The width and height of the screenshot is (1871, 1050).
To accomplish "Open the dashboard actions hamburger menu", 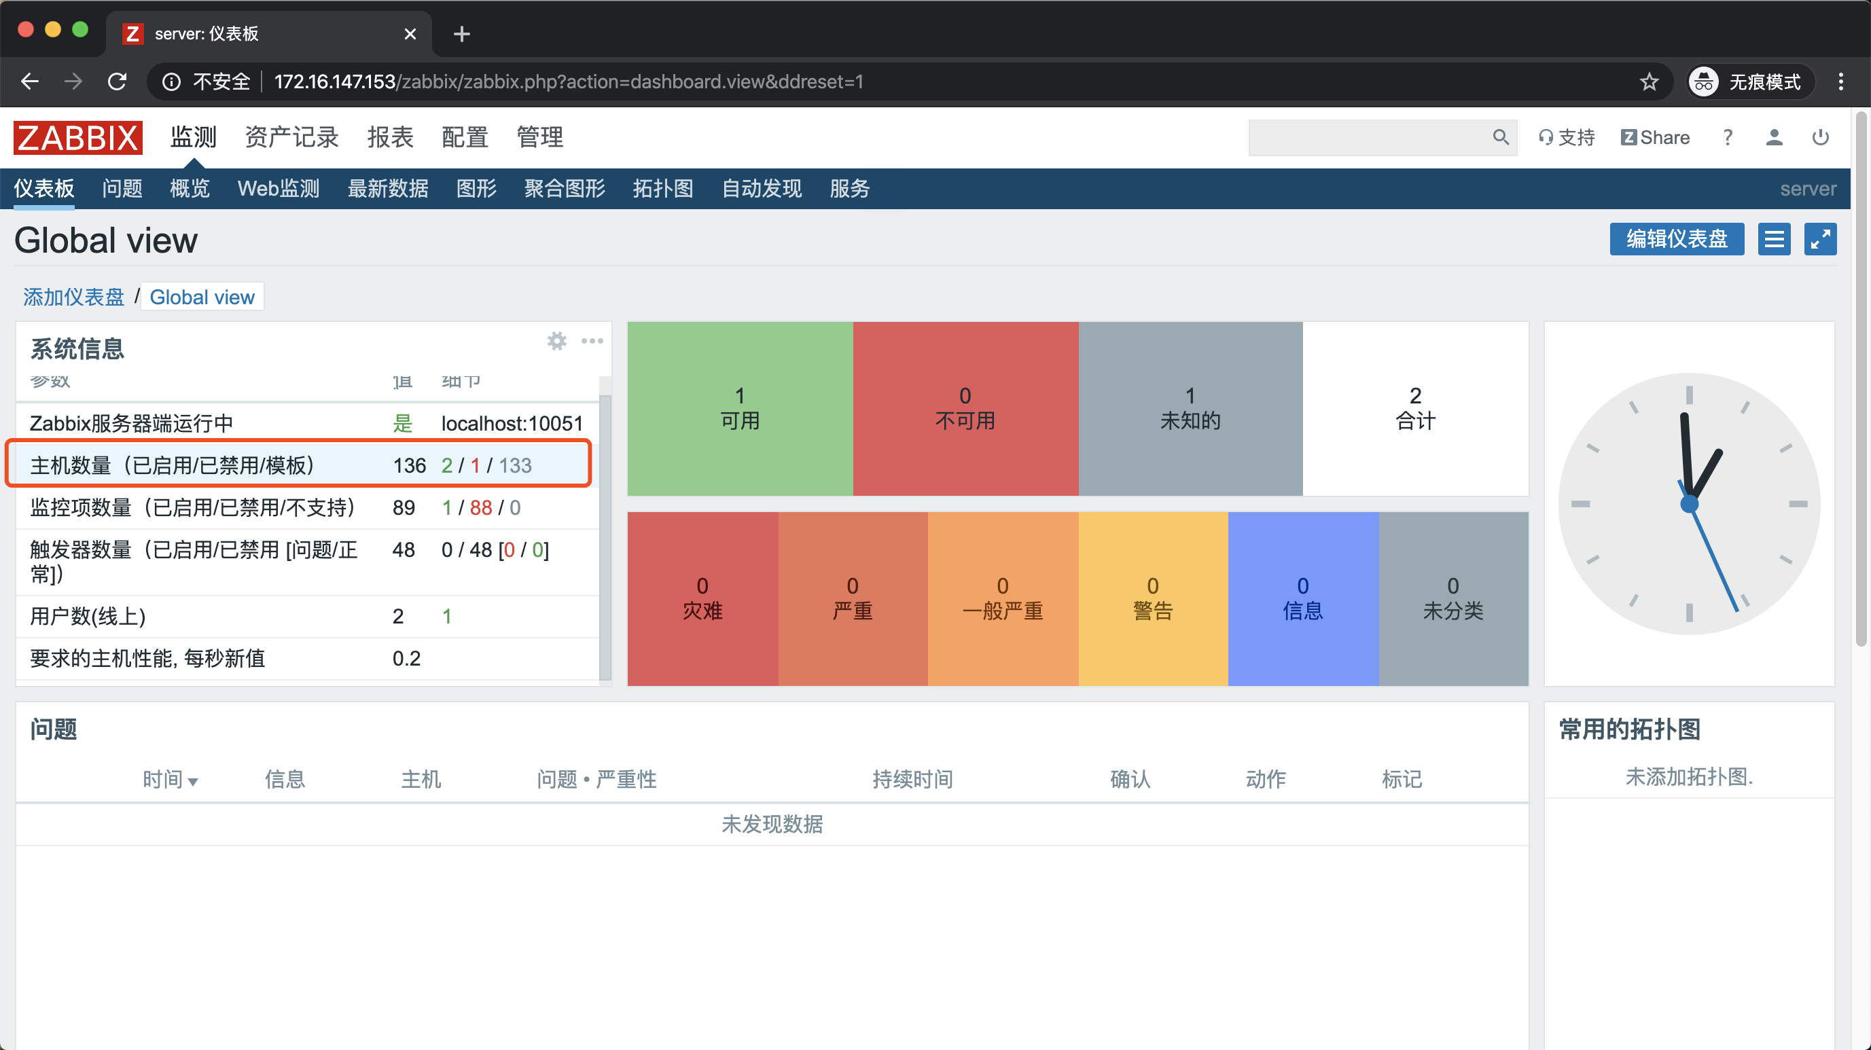I will click(1774, 239).
